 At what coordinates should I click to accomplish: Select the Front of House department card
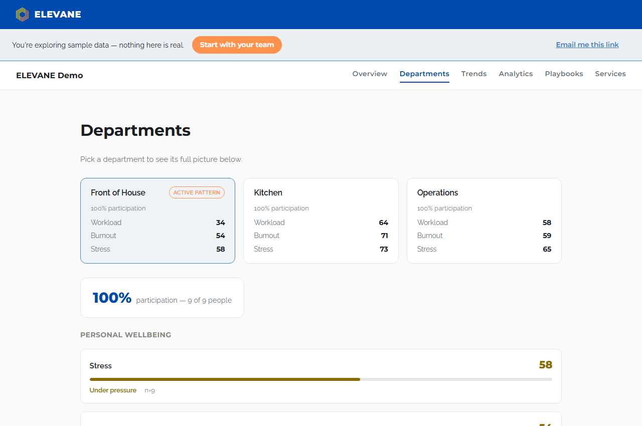point(157,221)
